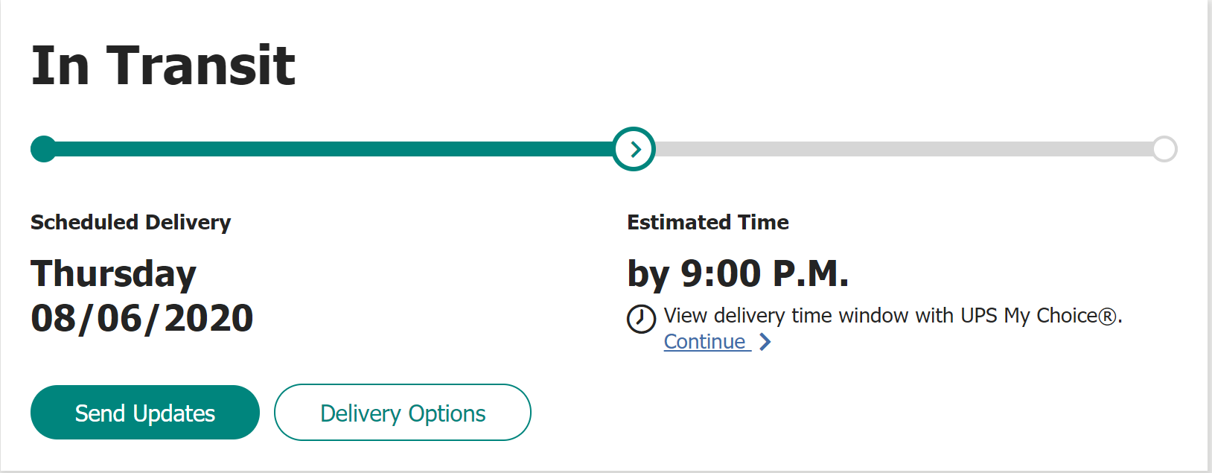Click the clock icon beside delivery window text
Viewport: 1212px width, 473px height.
click(x=641, y=319)
